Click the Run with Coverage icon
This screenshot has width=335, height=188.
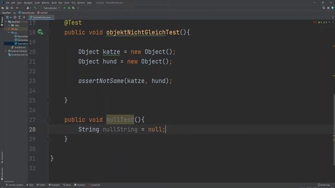coord(73,8)
